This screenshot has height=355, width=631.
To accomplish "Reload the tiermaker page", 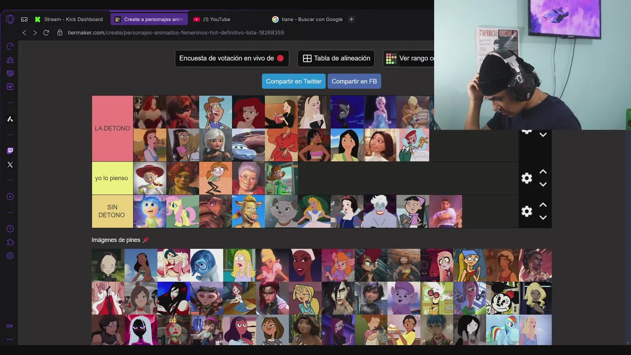I will (x=46, y=33).
